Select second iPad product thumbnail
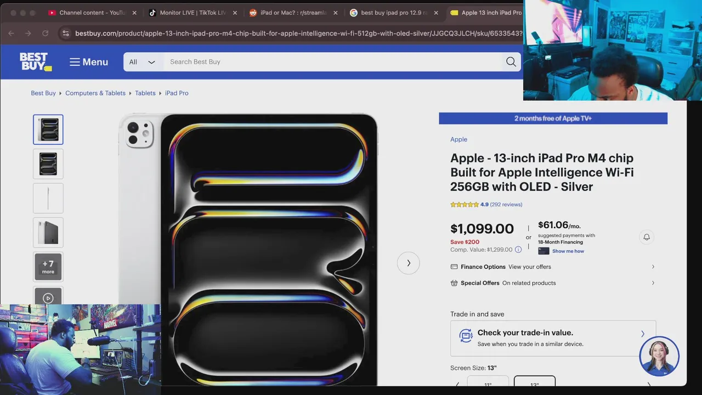Image resolution: width=702 pixels, height=395 pixels. (x=48, y=163)
